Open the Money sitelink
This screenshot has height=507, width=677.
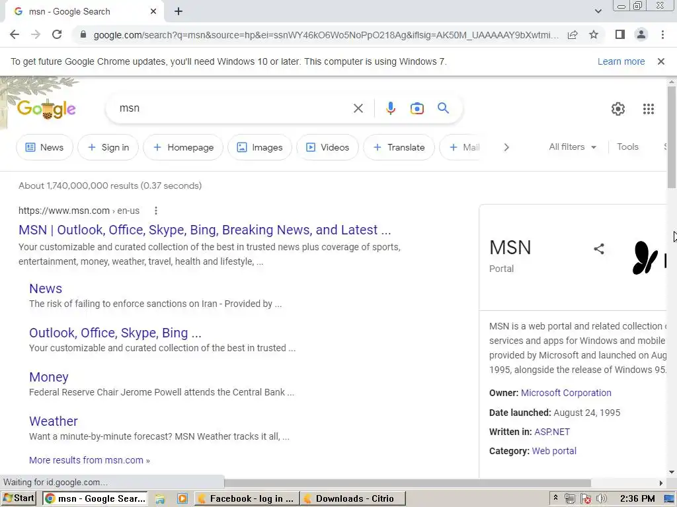(49, 377)
